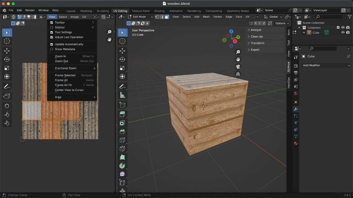
Task: Select the Grab tool in UV editor
Action: [7, 106]
